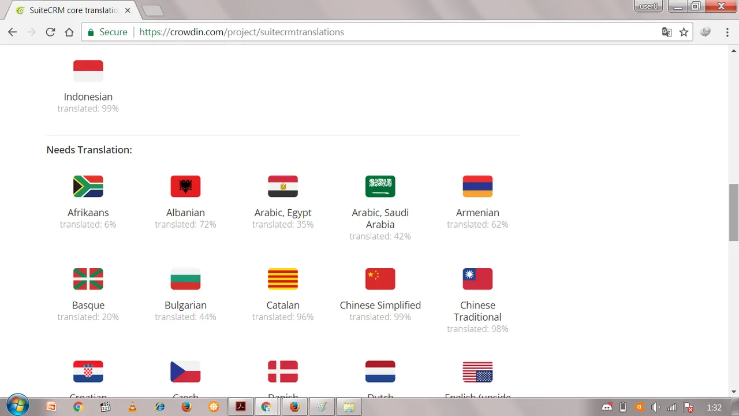Open the paint palette app on taskbar
739x416 pixels.
click(322, 407)
